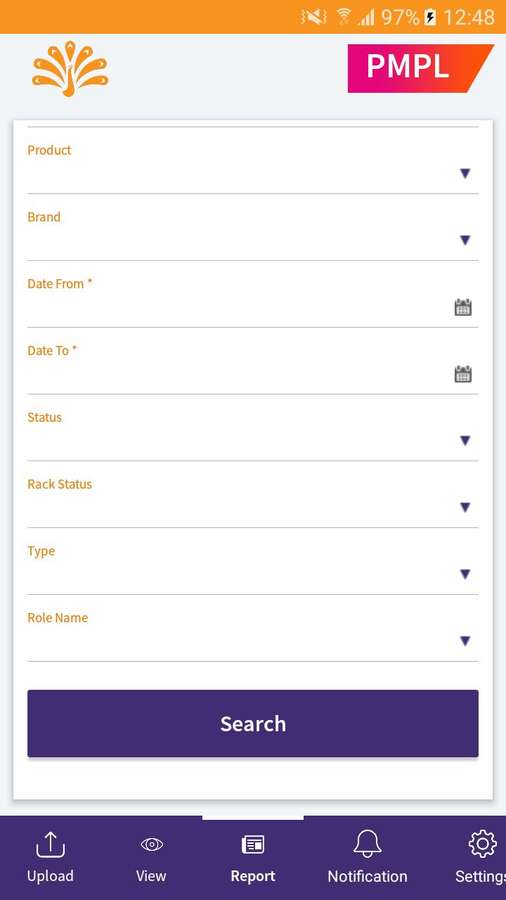The height and width of the screenshot is (900, 506).
Task: Open Date To calendar picker icon
Action: pos(462,374)
